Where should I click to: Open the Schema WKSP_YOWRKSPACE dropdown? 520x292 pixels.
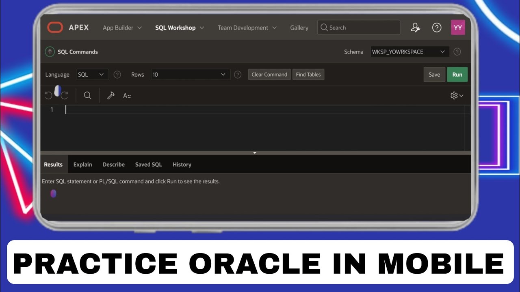(x=410, y=52)
